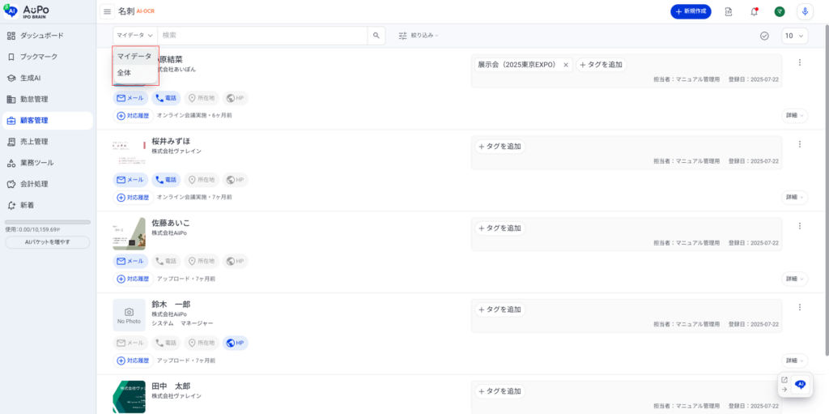Click the microphone voice input icon
The image size is (829, 414).
click(x=805, y=11)
